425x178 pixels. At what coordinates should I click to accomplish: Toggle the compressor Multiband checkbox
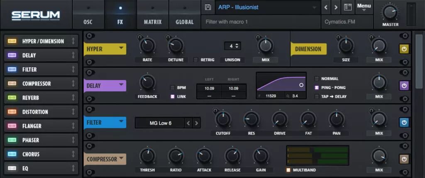[x=288, y=170]
